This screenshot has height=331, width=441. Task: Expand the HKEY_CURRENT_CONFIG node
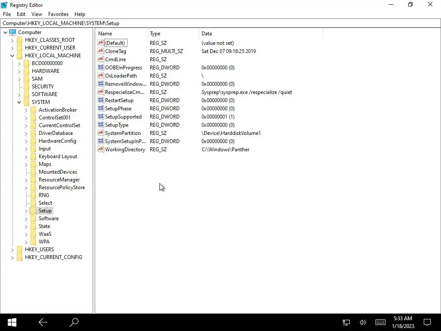12,257
